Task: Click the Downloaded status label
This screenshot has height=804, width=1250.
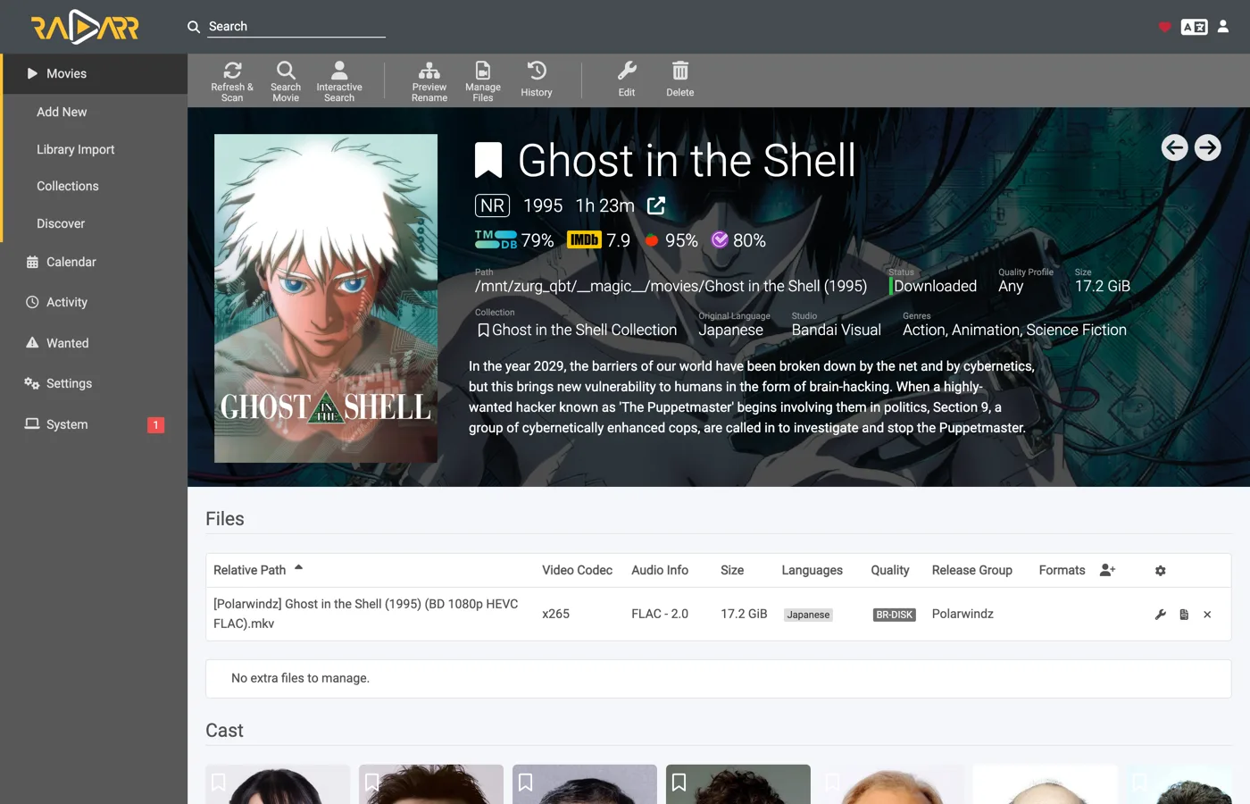Action: (x=935, y=286)
